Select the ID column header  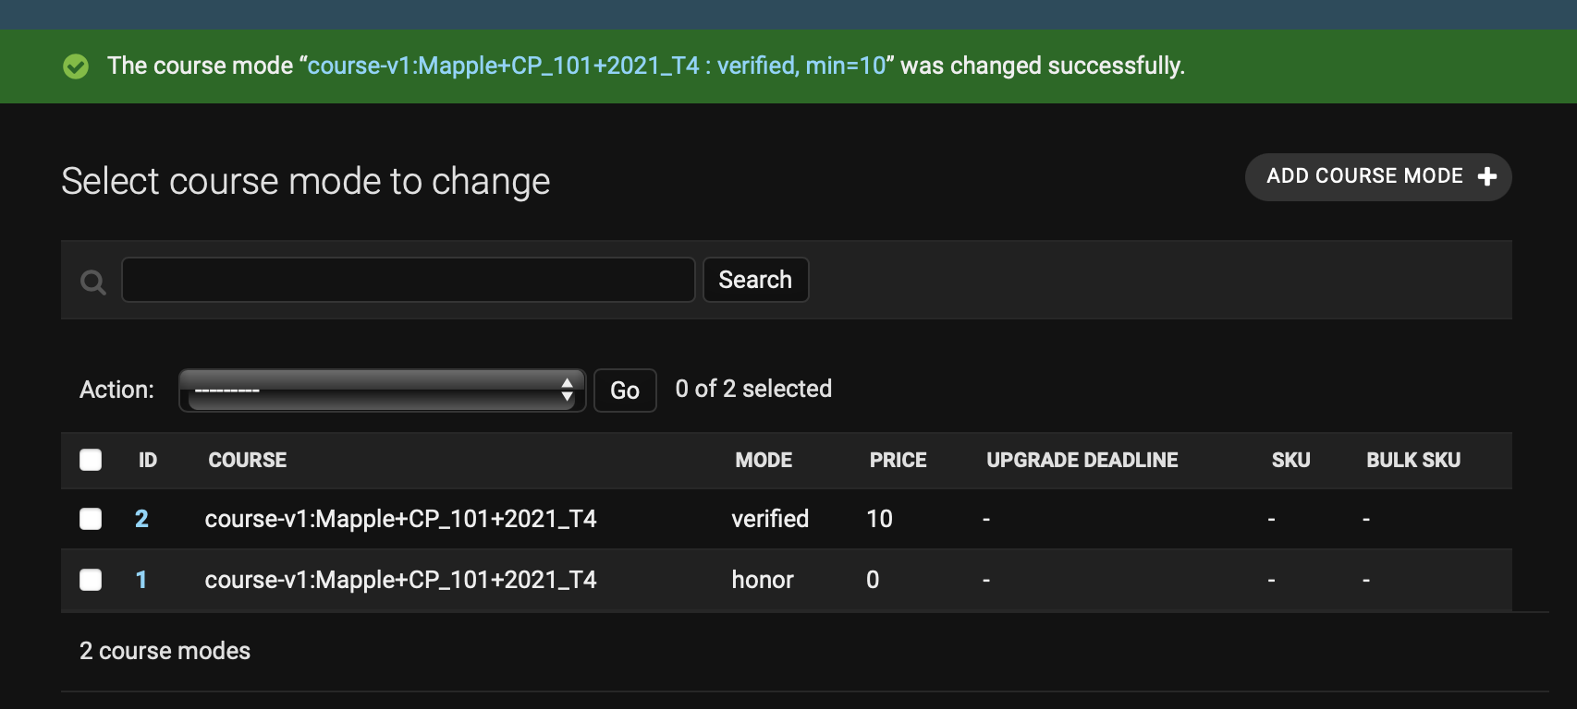147,460
